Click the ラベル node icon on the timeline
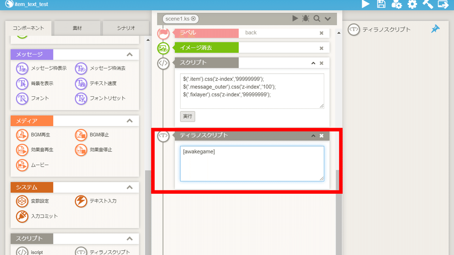 click(163, 34)
